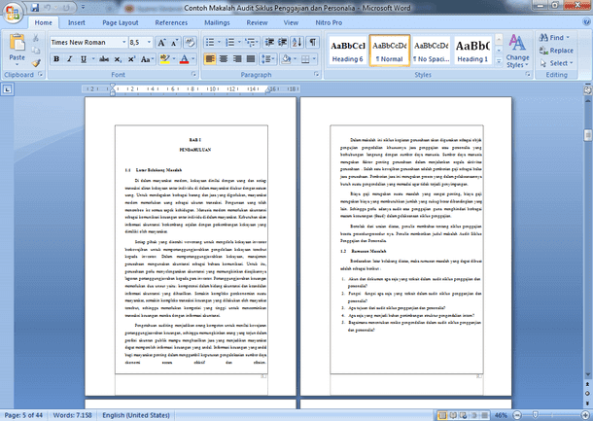Toggle paragraph marks display

point(313,42)
